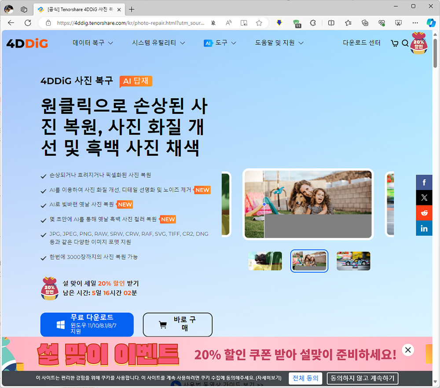Open the shopping cart icon in header

(x=395, y=43)
